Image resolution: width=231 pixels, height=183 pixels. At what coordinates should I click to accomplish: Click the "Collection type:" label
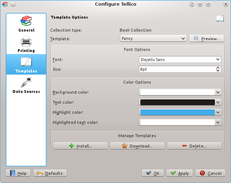66,30
